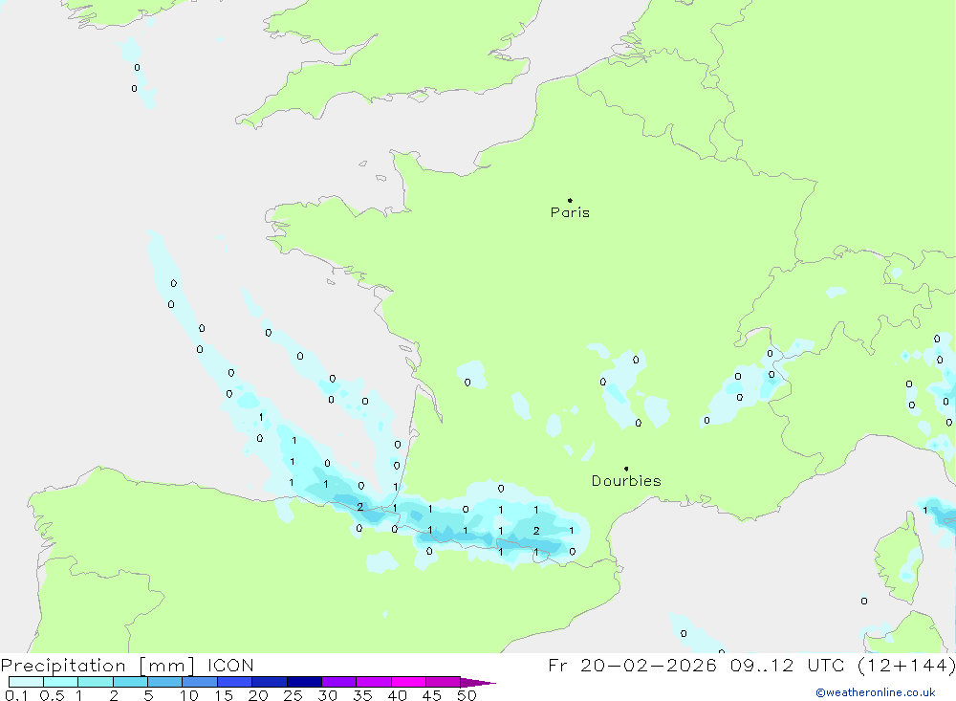Click the '10' legend scale value

[188, 695]
